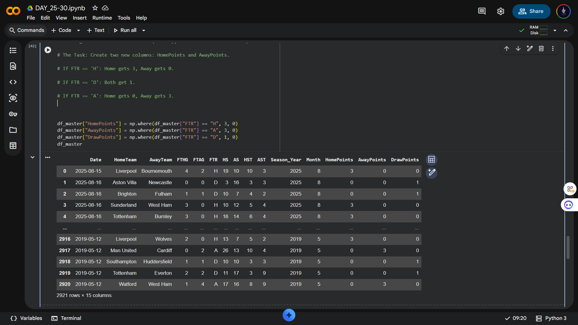Click the output options ellipsis icon
The image size is (578, 325).
pyautogui.click(x=48, y=157)
